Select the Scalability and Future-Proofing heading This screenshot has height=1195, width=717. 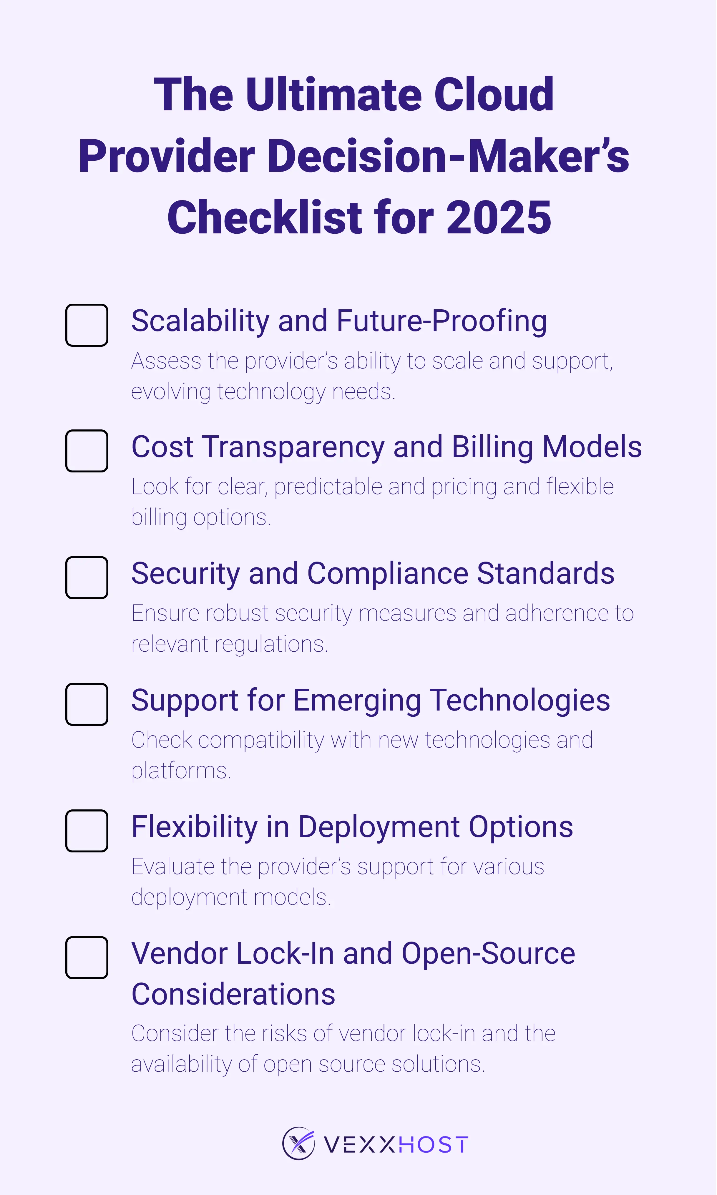click(x=339, y=321)
